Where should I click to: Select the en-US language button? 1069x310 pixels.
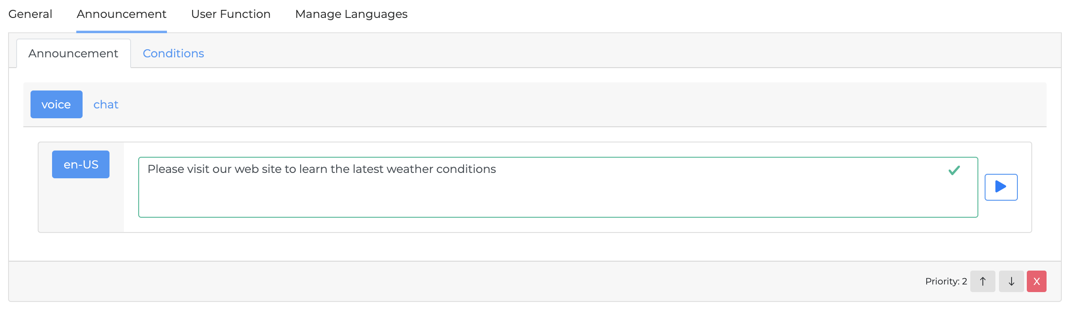[x=81, y=164]
